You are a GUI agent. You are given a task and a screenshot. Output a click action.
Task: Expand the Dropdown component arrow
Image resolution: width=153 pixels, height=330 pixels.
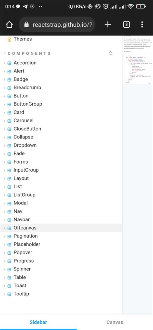4,146
